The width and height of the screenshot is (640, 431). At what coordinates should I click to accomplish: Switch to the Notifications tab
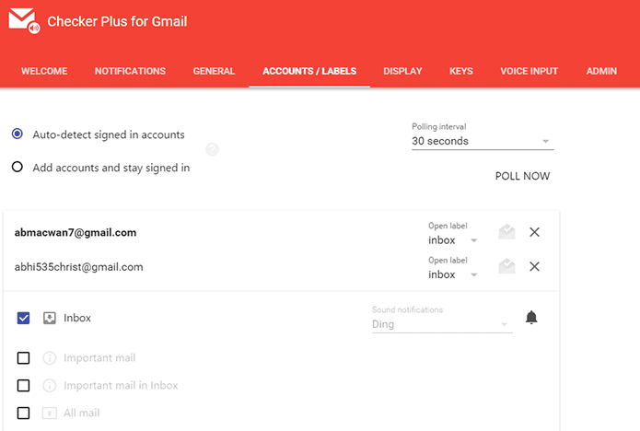click(130, 71)
